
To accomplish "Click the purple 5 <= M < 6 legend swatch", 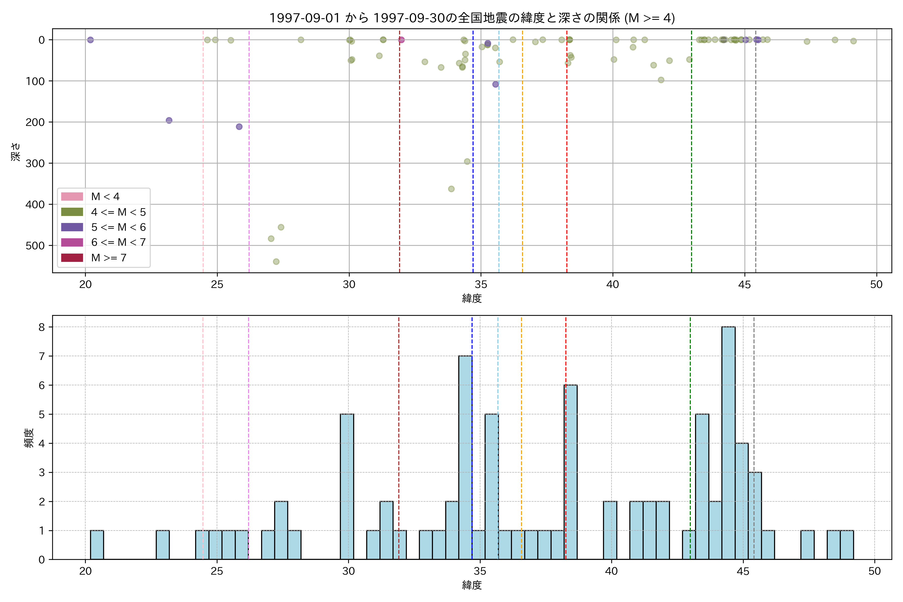I will pos(72,227).
